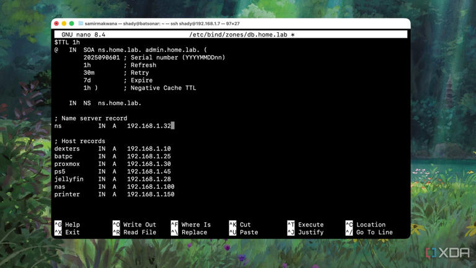The height and width of the screenshot is (268, 476).
Task: Place cursor on the $TTL 1h line
Action: click(67, 42)
